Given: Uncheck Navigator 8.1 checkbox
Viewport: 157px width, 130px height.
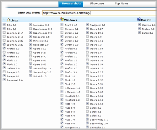Looking at the screenshot, I should pos(62,127).
